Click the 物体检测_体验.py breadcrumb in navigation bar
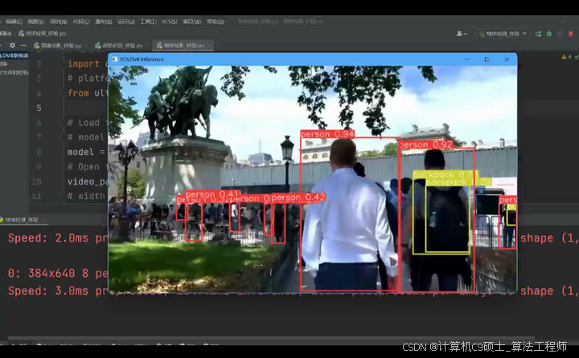The image size is (579, 358). (43, 34)
